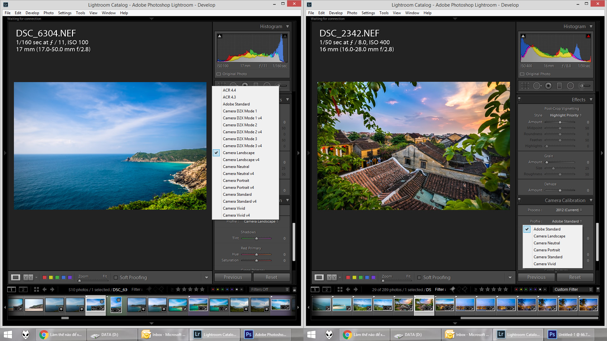Open Develop menu in left window

click(32, 13)
